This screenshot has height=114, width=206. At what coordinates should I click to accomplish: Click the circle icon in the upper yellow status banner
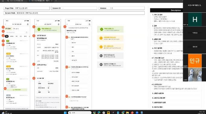pos(101,38)
